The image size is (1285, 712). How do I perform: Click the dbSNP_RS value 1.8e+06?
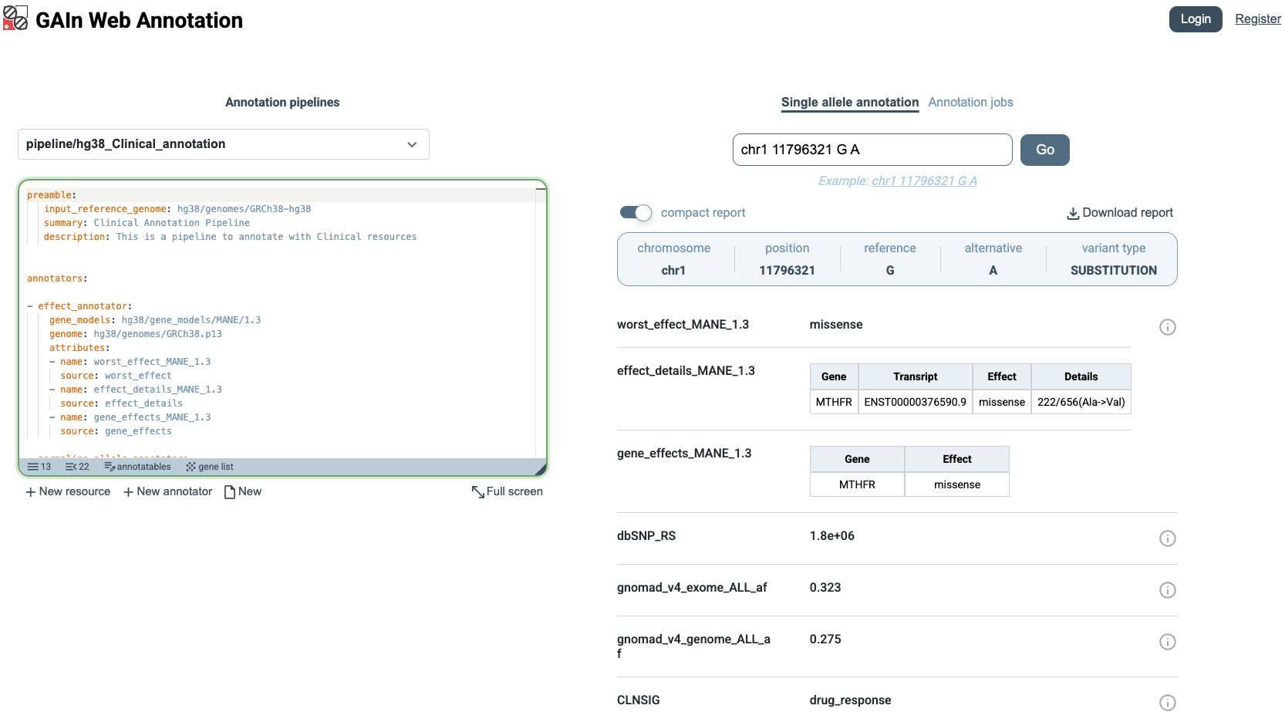coord(832,536)
